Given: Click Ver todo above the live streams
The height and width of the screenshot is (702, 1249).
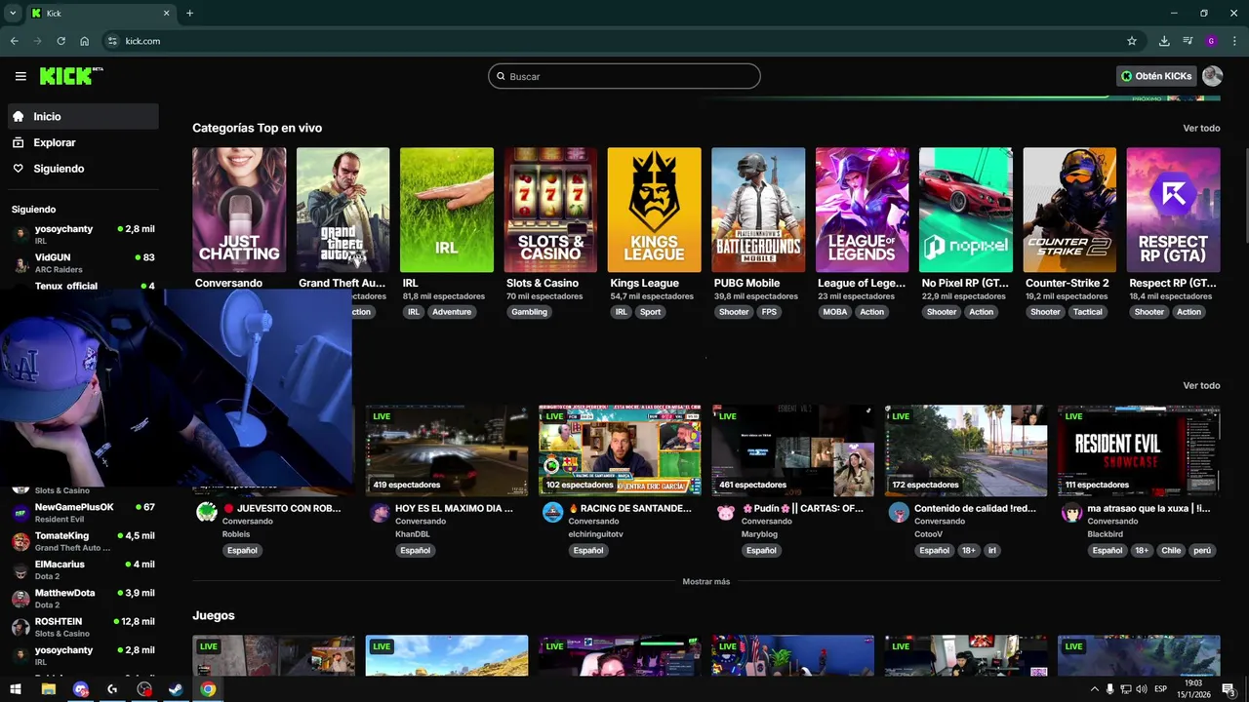Looking at the screenshot, I should point(1201,385).
